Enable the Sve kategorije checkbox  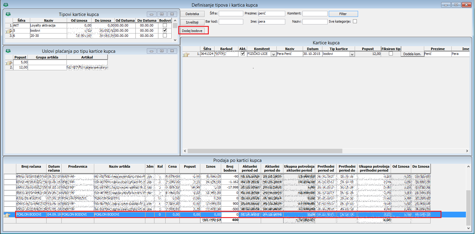pos(355,21)
